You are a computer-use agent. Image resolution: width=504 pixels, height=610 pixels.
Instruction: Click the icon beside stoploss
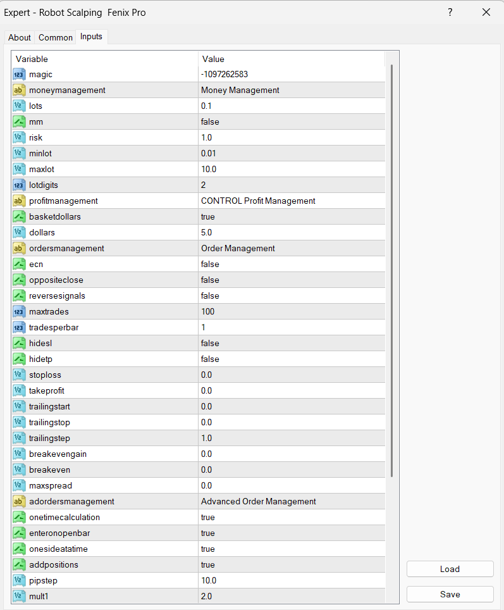tap(19, 375)
